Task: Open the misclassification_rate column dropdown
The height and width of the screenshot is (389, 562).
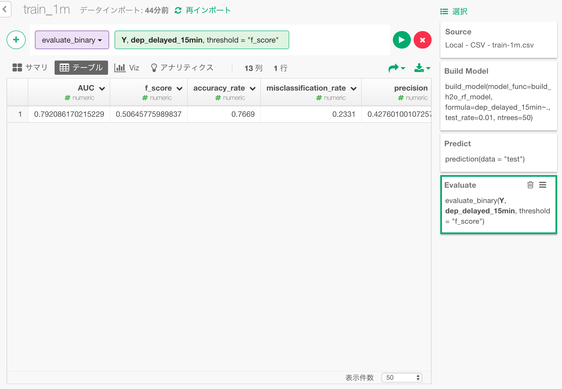Action: [354, 88]
